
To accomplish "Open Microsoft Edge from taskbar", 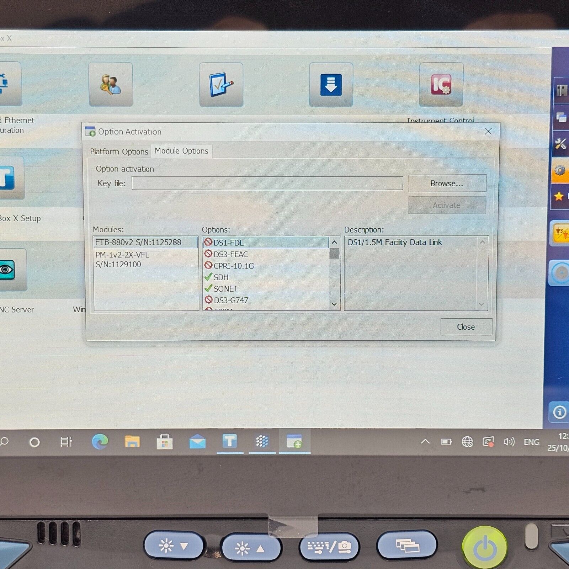I will (x=100, y=442).
